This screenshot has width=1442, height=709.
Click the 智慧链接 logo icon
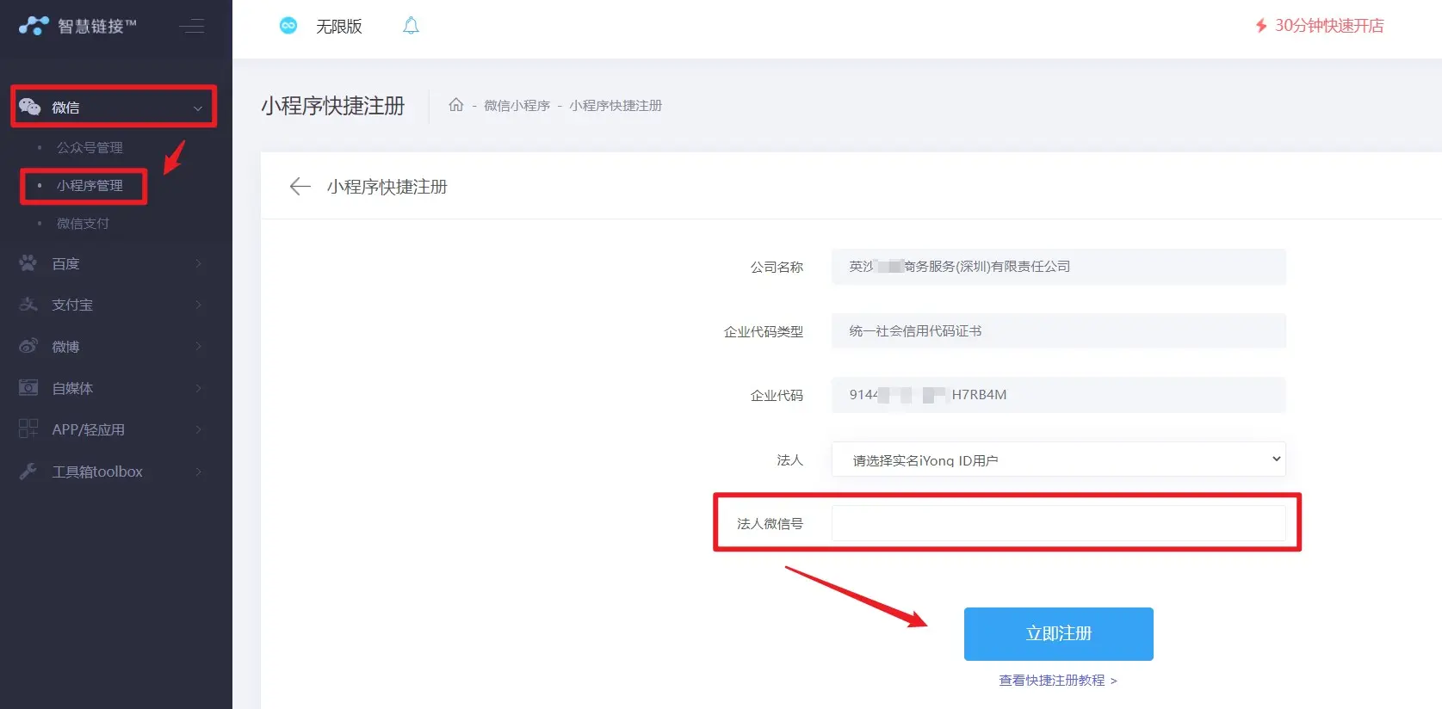pyautogui.click(x=34, y=26)
